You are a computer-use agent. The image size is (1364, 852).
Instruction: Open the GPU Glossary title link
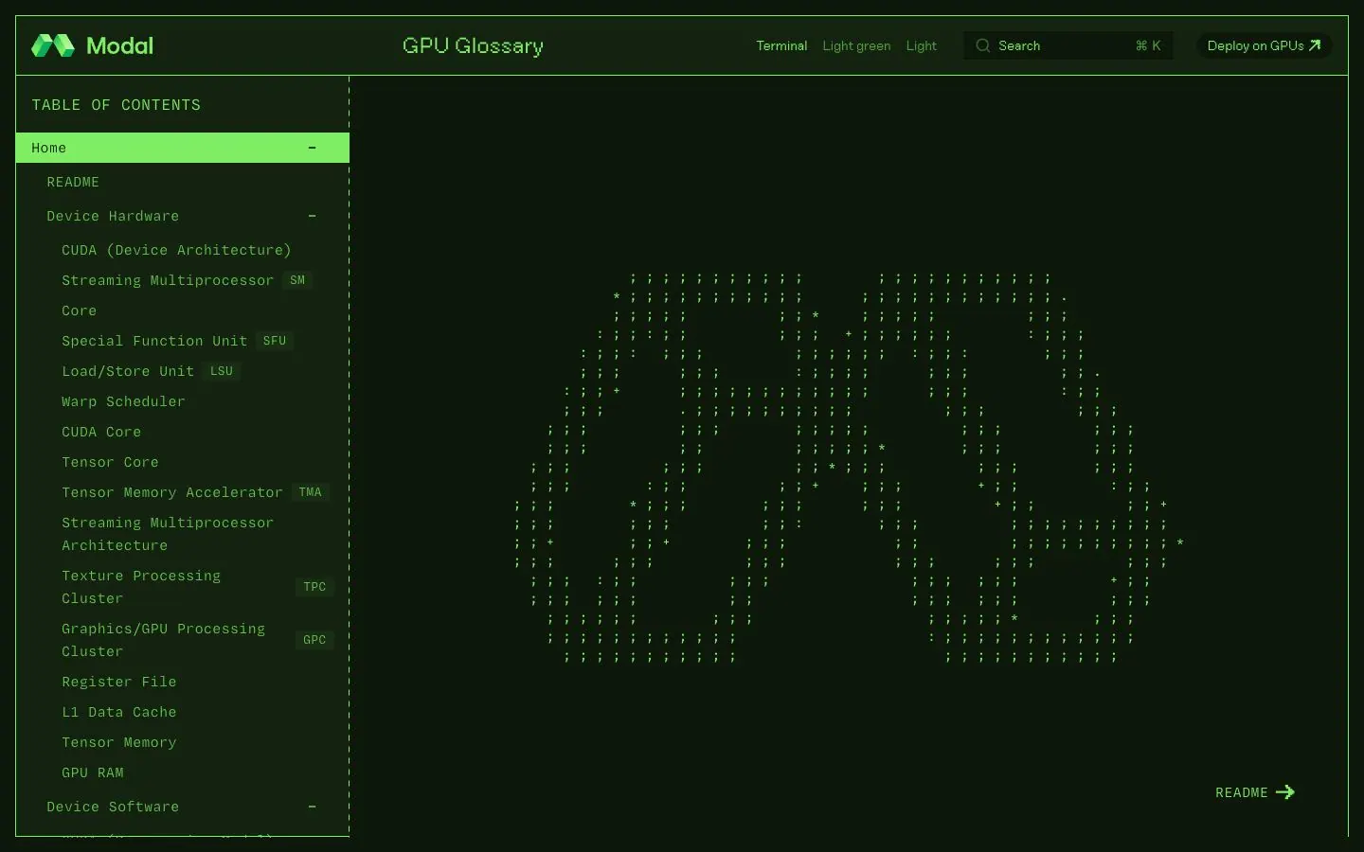pyautogui.click(x=473, y=45)
